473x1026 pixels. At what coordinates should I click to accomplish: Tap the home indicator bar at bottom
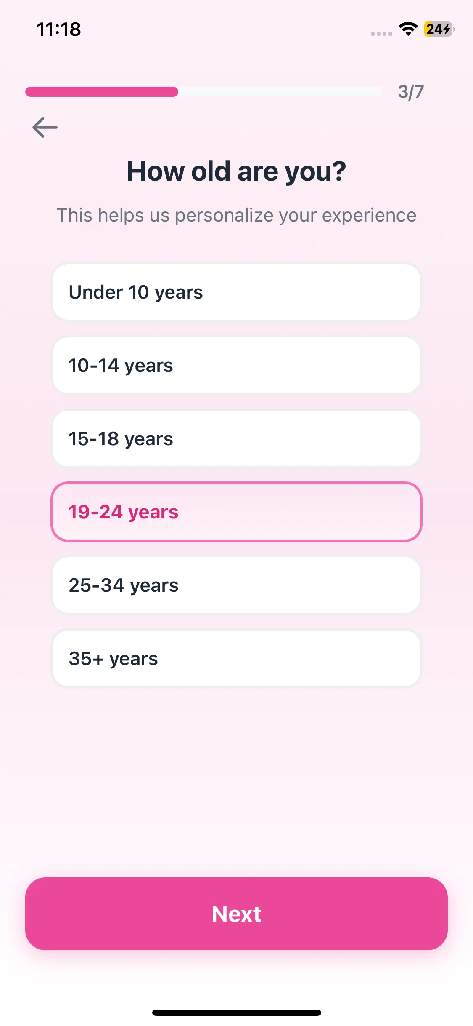(x=236, y=1013)
